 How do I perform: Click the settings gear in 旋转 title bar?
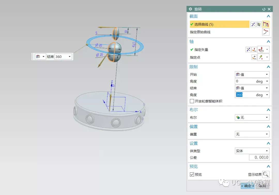190,9
